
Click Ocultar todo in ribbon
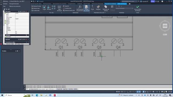pyautogui.click(x=35, y=11)
